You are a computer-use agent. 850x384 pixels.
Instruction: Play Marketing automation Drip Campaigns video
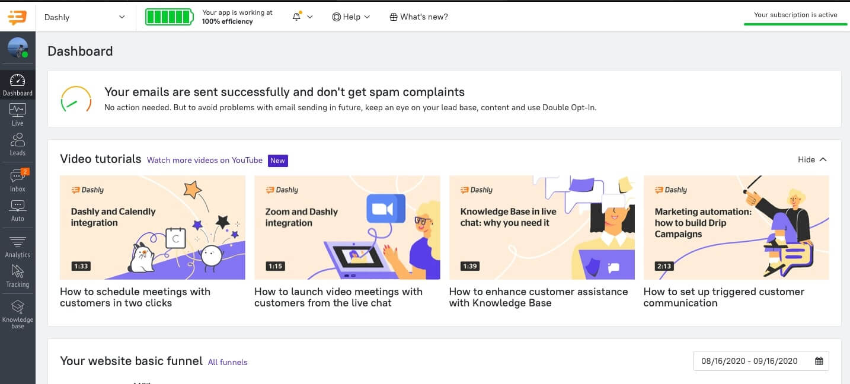click(736, 227)
